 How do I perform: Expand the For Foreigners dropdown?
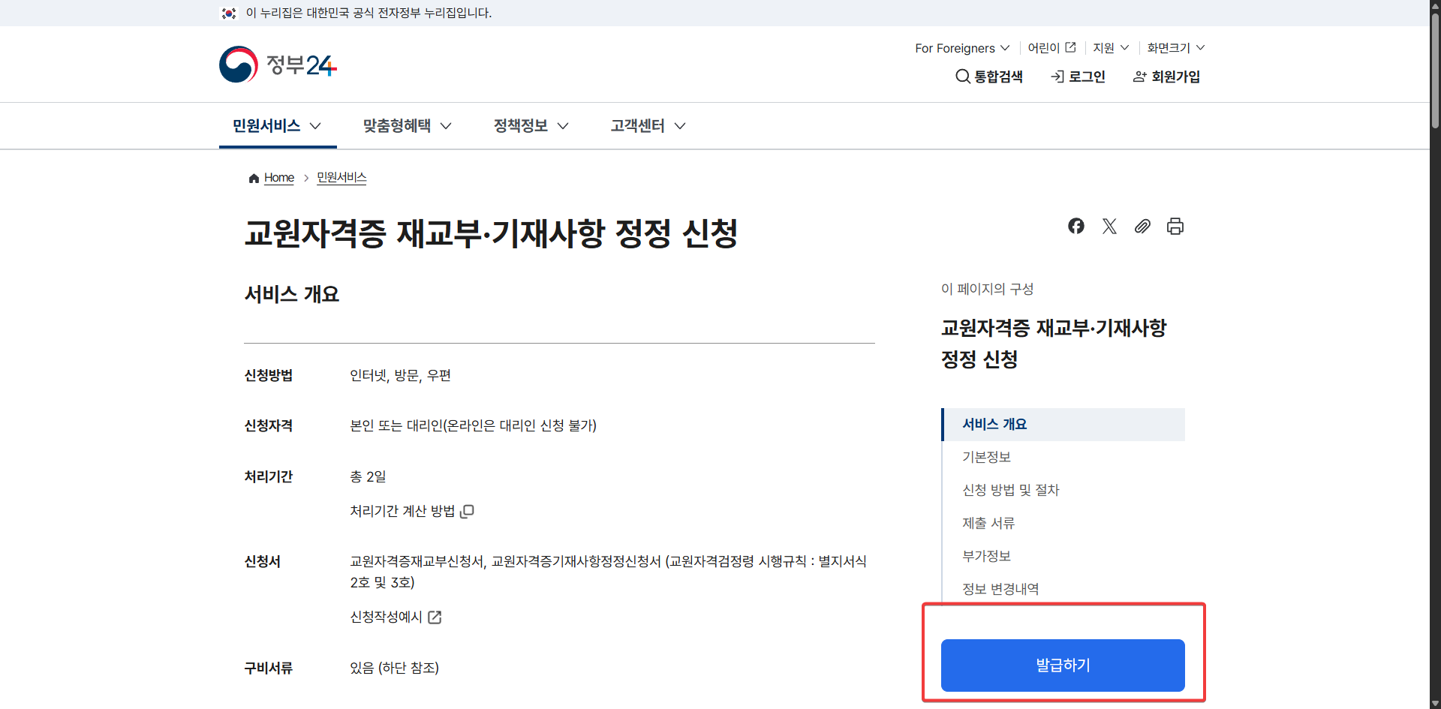tap(961, 47)
